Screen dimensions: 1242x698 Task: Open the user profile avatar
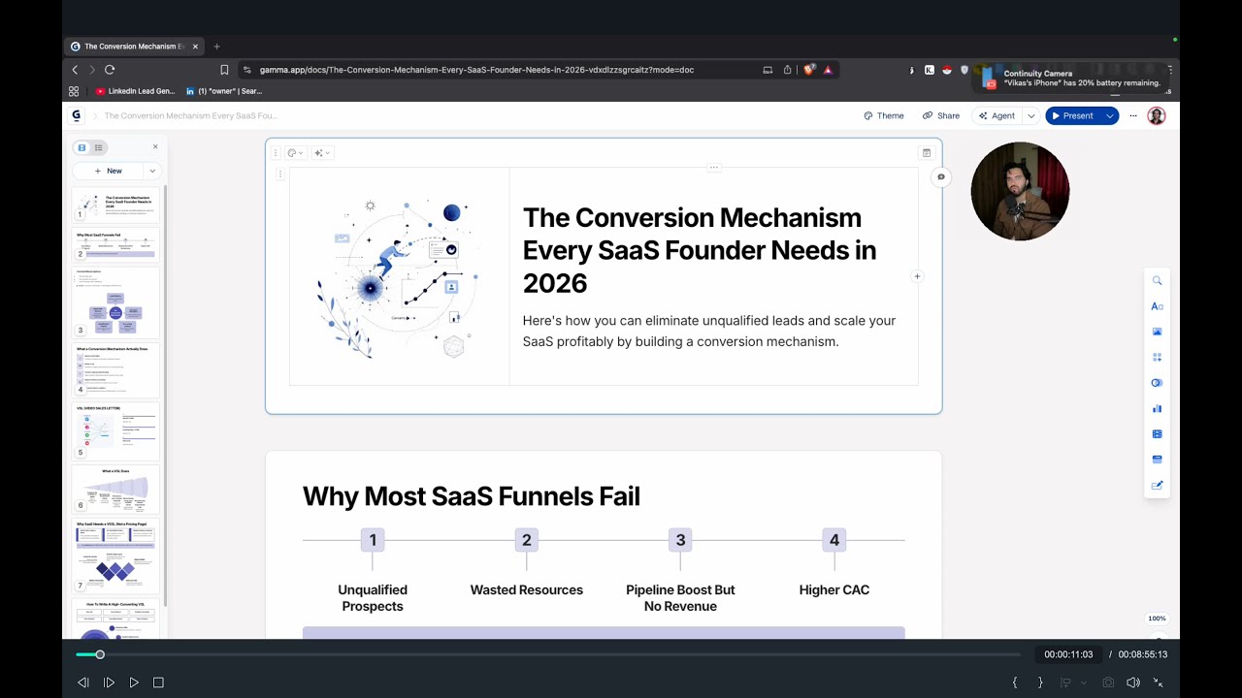1156,115
